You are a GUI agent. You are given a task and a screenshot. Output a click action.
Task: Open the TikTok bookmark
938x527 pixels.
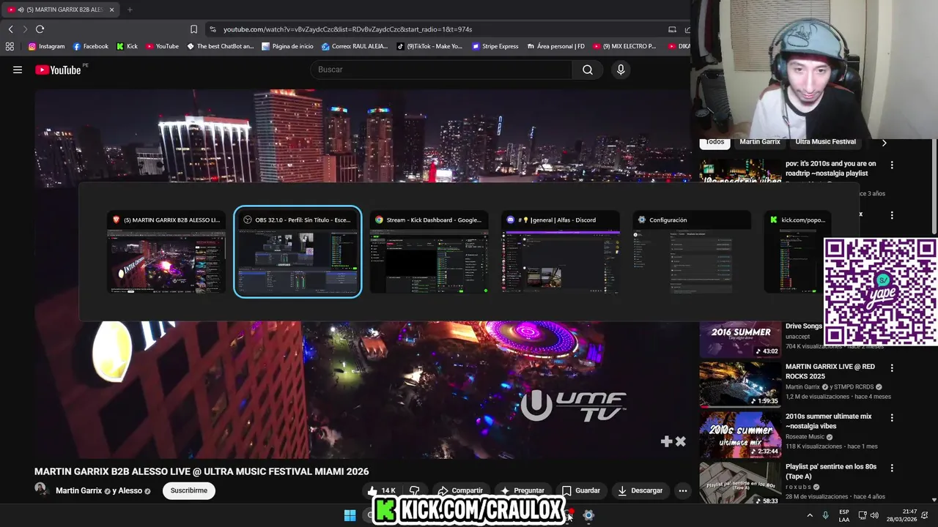[429, 46]
